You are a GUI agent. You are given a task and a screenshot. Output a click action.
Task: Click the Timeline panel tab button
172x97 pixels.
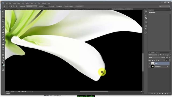point(8,93)
